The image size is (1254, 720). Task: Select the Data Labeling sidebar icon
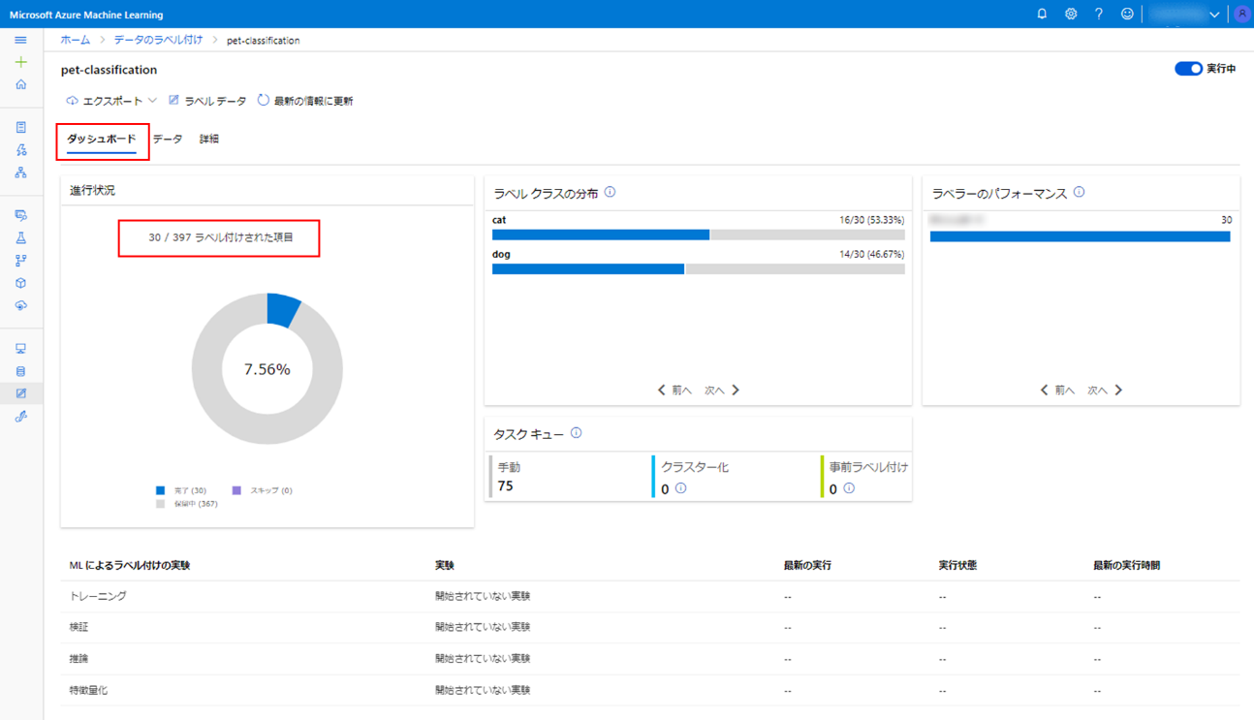coord(20,393)
